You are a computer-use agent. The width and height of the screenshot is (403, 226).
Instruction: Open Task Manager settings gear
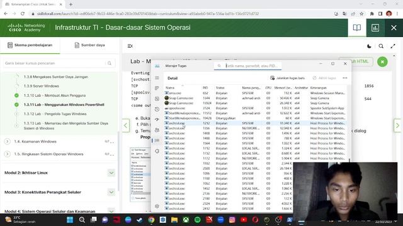[x=157, y=206]
